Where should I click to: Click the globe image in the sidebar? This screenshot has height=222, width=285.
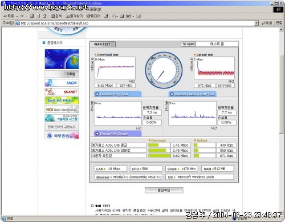point(62,59)
